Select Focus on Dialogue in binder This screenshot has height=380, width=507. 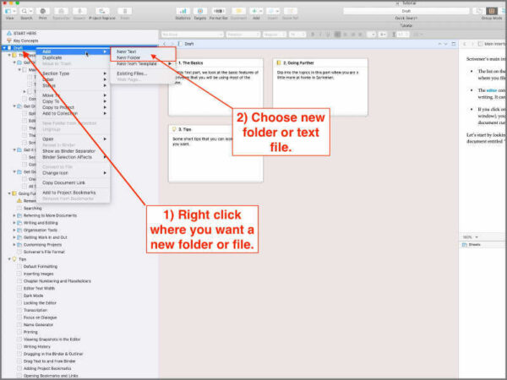(x=40, y=318)
